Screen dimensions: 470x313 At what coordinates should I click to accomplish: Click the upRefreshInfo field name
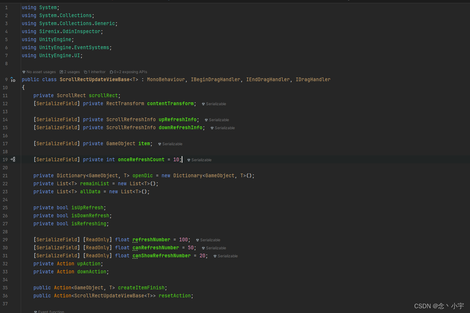tap(178, 120)
